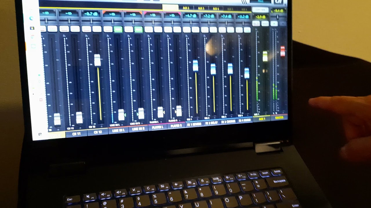Toggle pre/post button on CH 12 strip
The height and width of the screenshot is (208, 371).
click(x=97, y=29)
